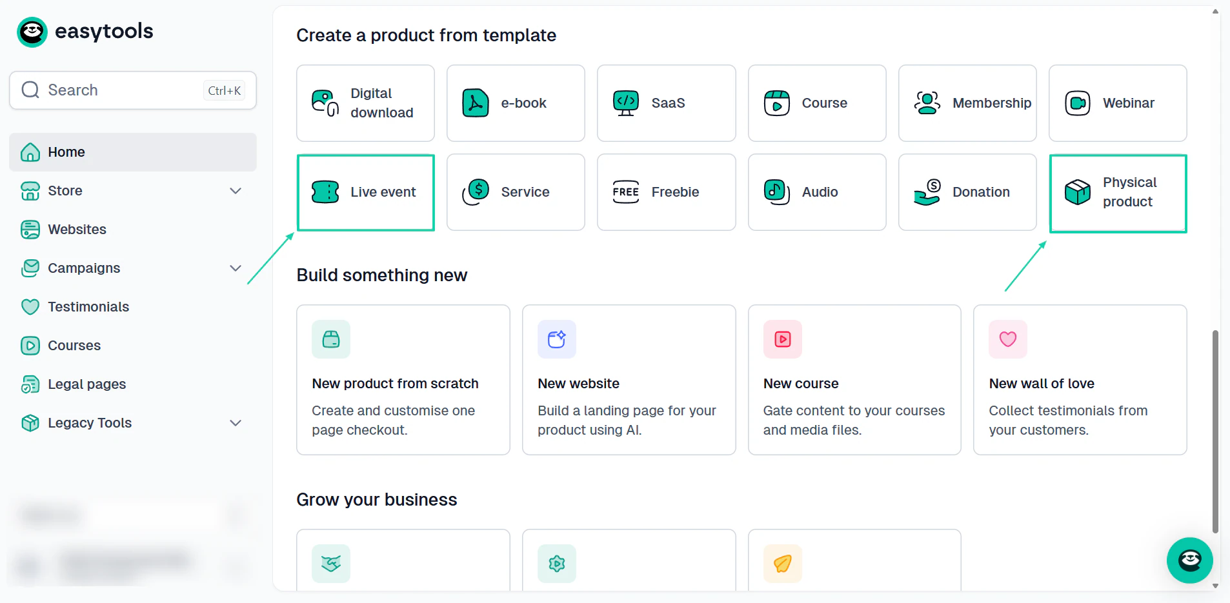Focus the Search input field
Viewport: 1230px width, 603px height.
[x=133, y=90]
